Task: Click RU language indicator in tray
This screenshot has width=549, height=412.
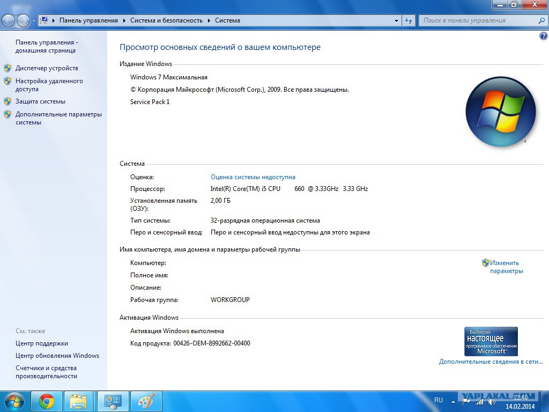Action: click(439, 400)
